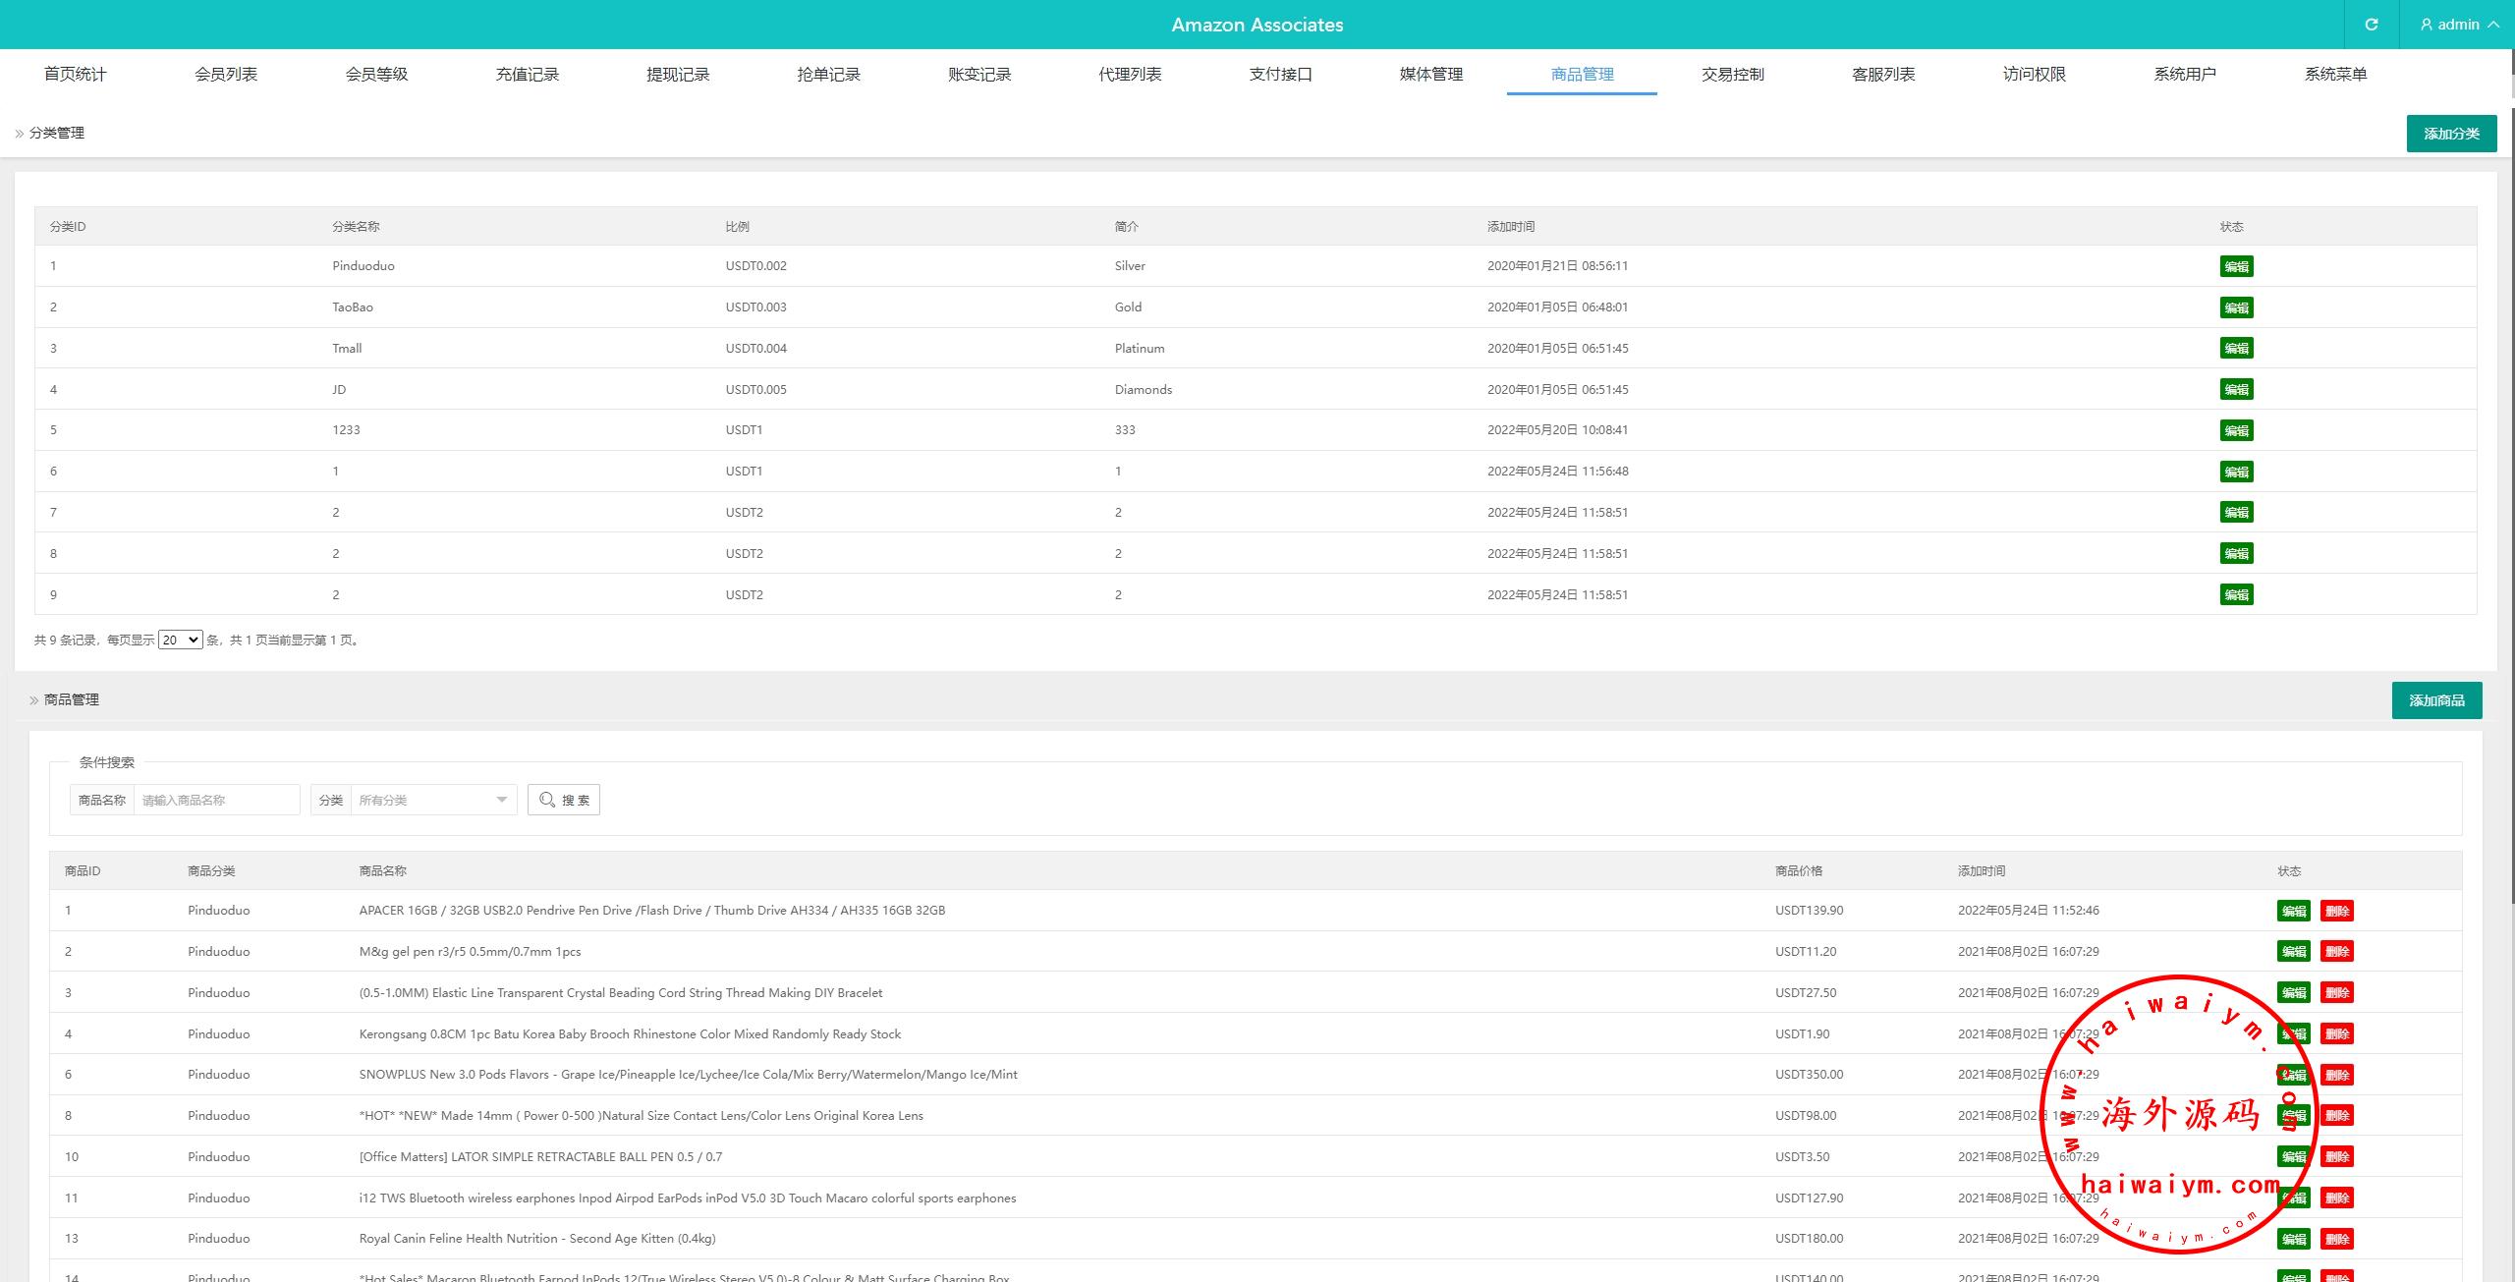The image size is (2515, 1282).
Task: Open the per-page count selector
Action: 180,640
